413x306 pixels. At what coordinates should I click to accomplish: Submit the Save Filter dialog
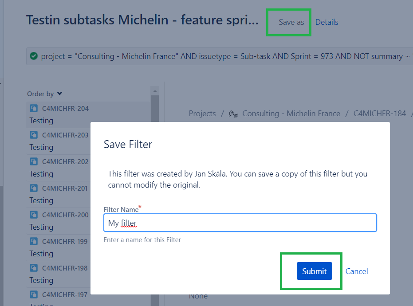point(314,271)
